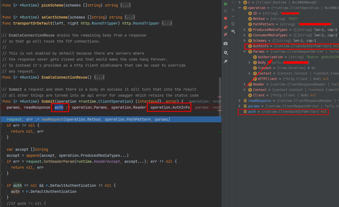Take a memory snapshot with camera icon
The width and height of the screenshot is (339, 207).
point(226,43)
